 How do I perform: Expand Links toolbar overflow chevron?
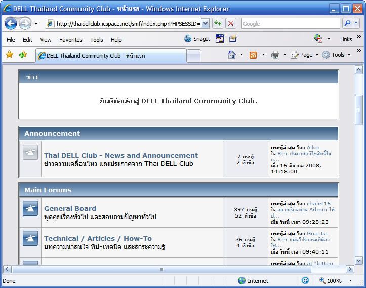point(359,36)
